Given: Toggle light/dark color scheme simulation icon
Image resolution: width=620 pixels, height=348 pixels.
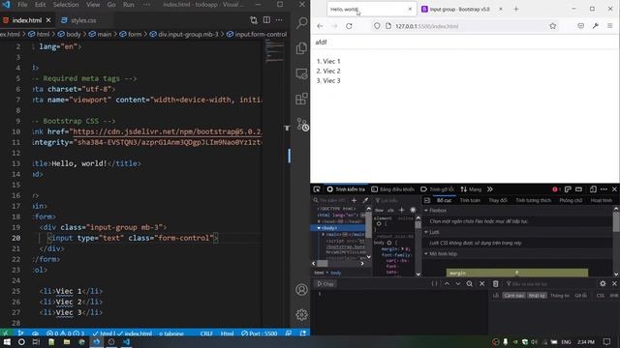Looking at the screenshot, I should coord(413,210).
